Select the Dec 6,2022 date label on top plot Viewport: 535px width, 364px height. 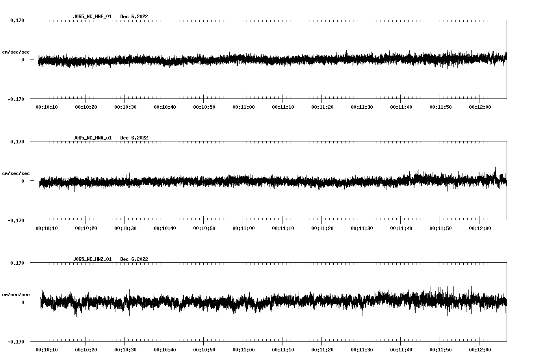[134, 17]
